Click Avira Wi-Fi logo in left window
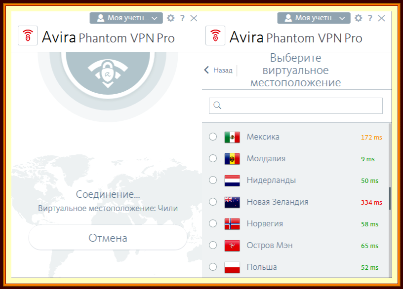 [x=28, y=36]
